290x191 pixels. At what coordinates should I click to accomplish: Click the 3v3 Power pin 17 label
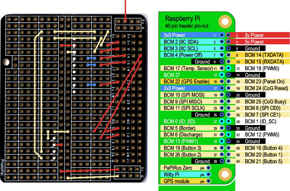pos(174,88)
